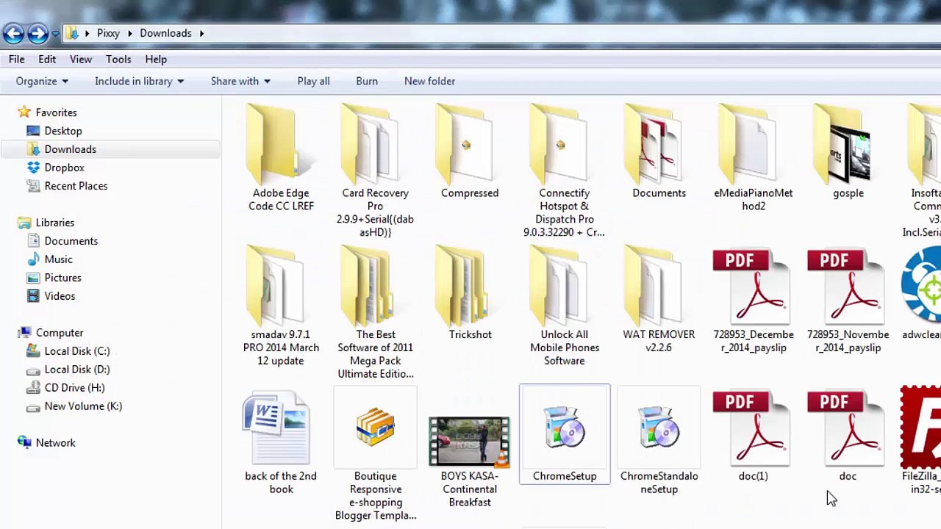Select Favorites in the navigation pane
The image size is (941, 529).
[x=48, y=112]
